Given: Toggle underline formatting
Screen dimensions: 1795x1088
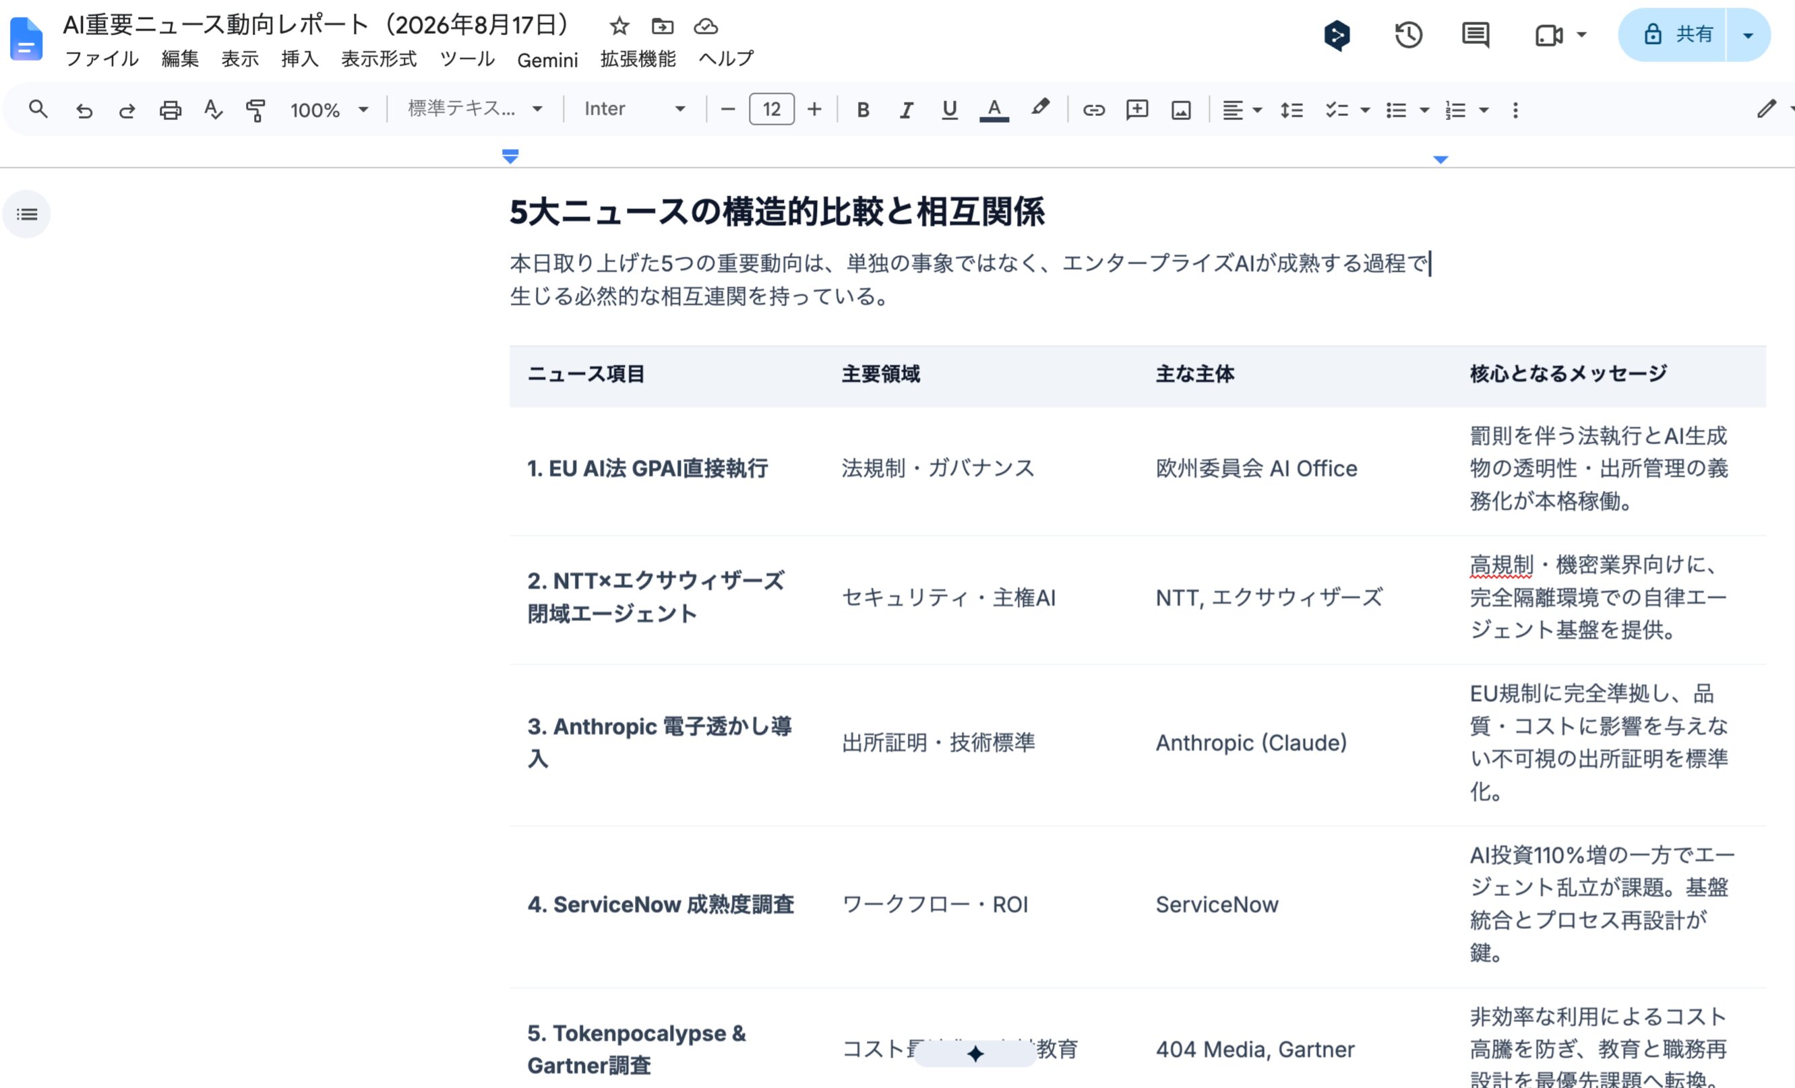Looking at the screenshot, I should point(949,110).
